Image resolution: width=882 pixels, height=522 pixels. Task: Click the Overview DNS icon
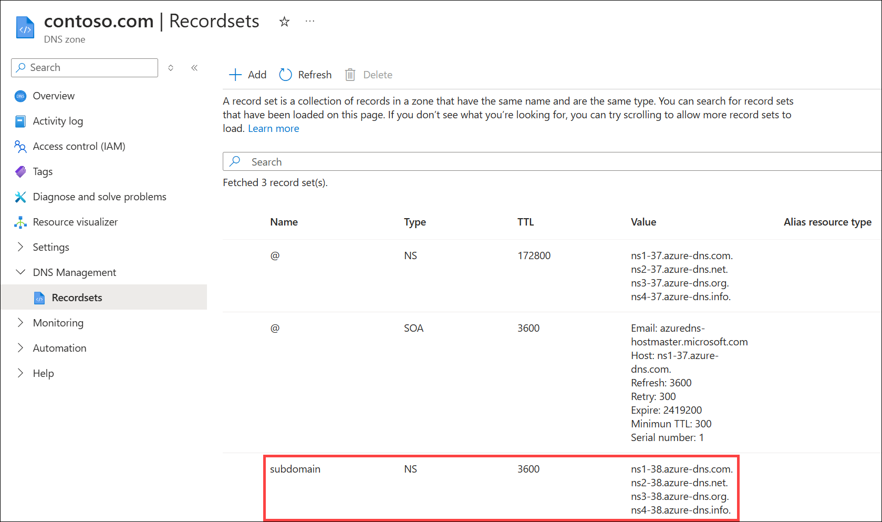[20, 96]
